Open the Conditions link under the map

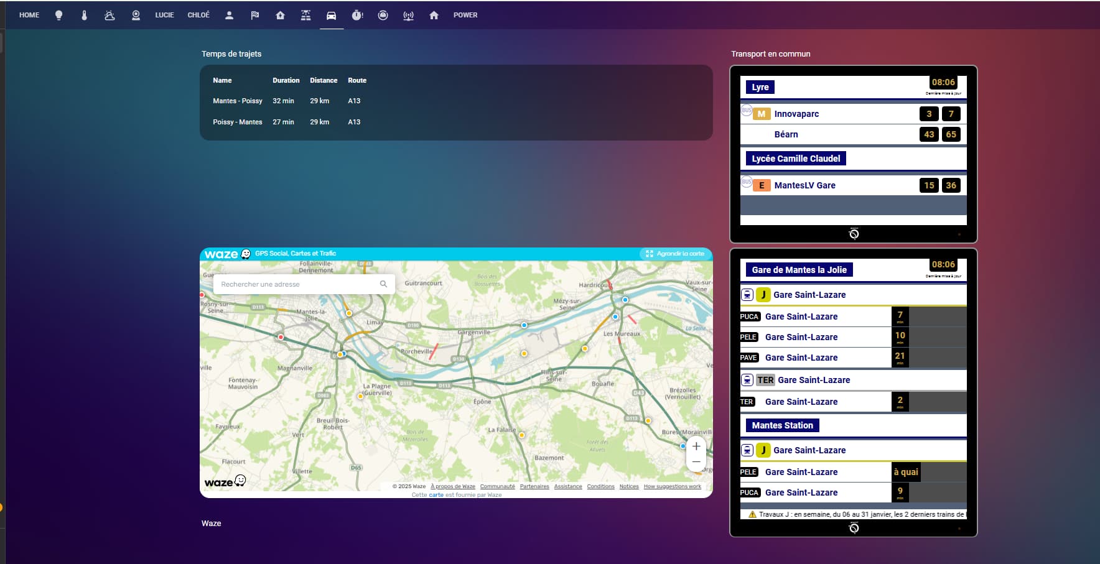click(x=600, y=486)
